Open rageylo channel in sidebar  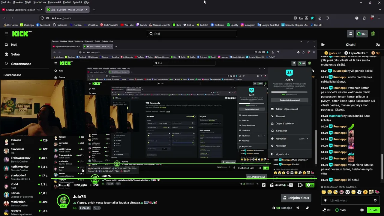pos(25,212)
